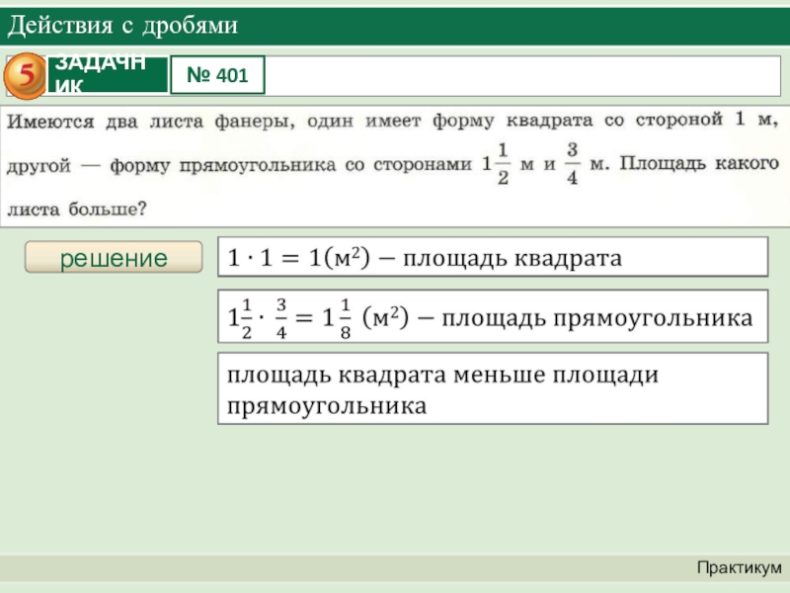Click the orange number 5 badge icon
This screenshot has height=593, width=790.
[26, 76]
